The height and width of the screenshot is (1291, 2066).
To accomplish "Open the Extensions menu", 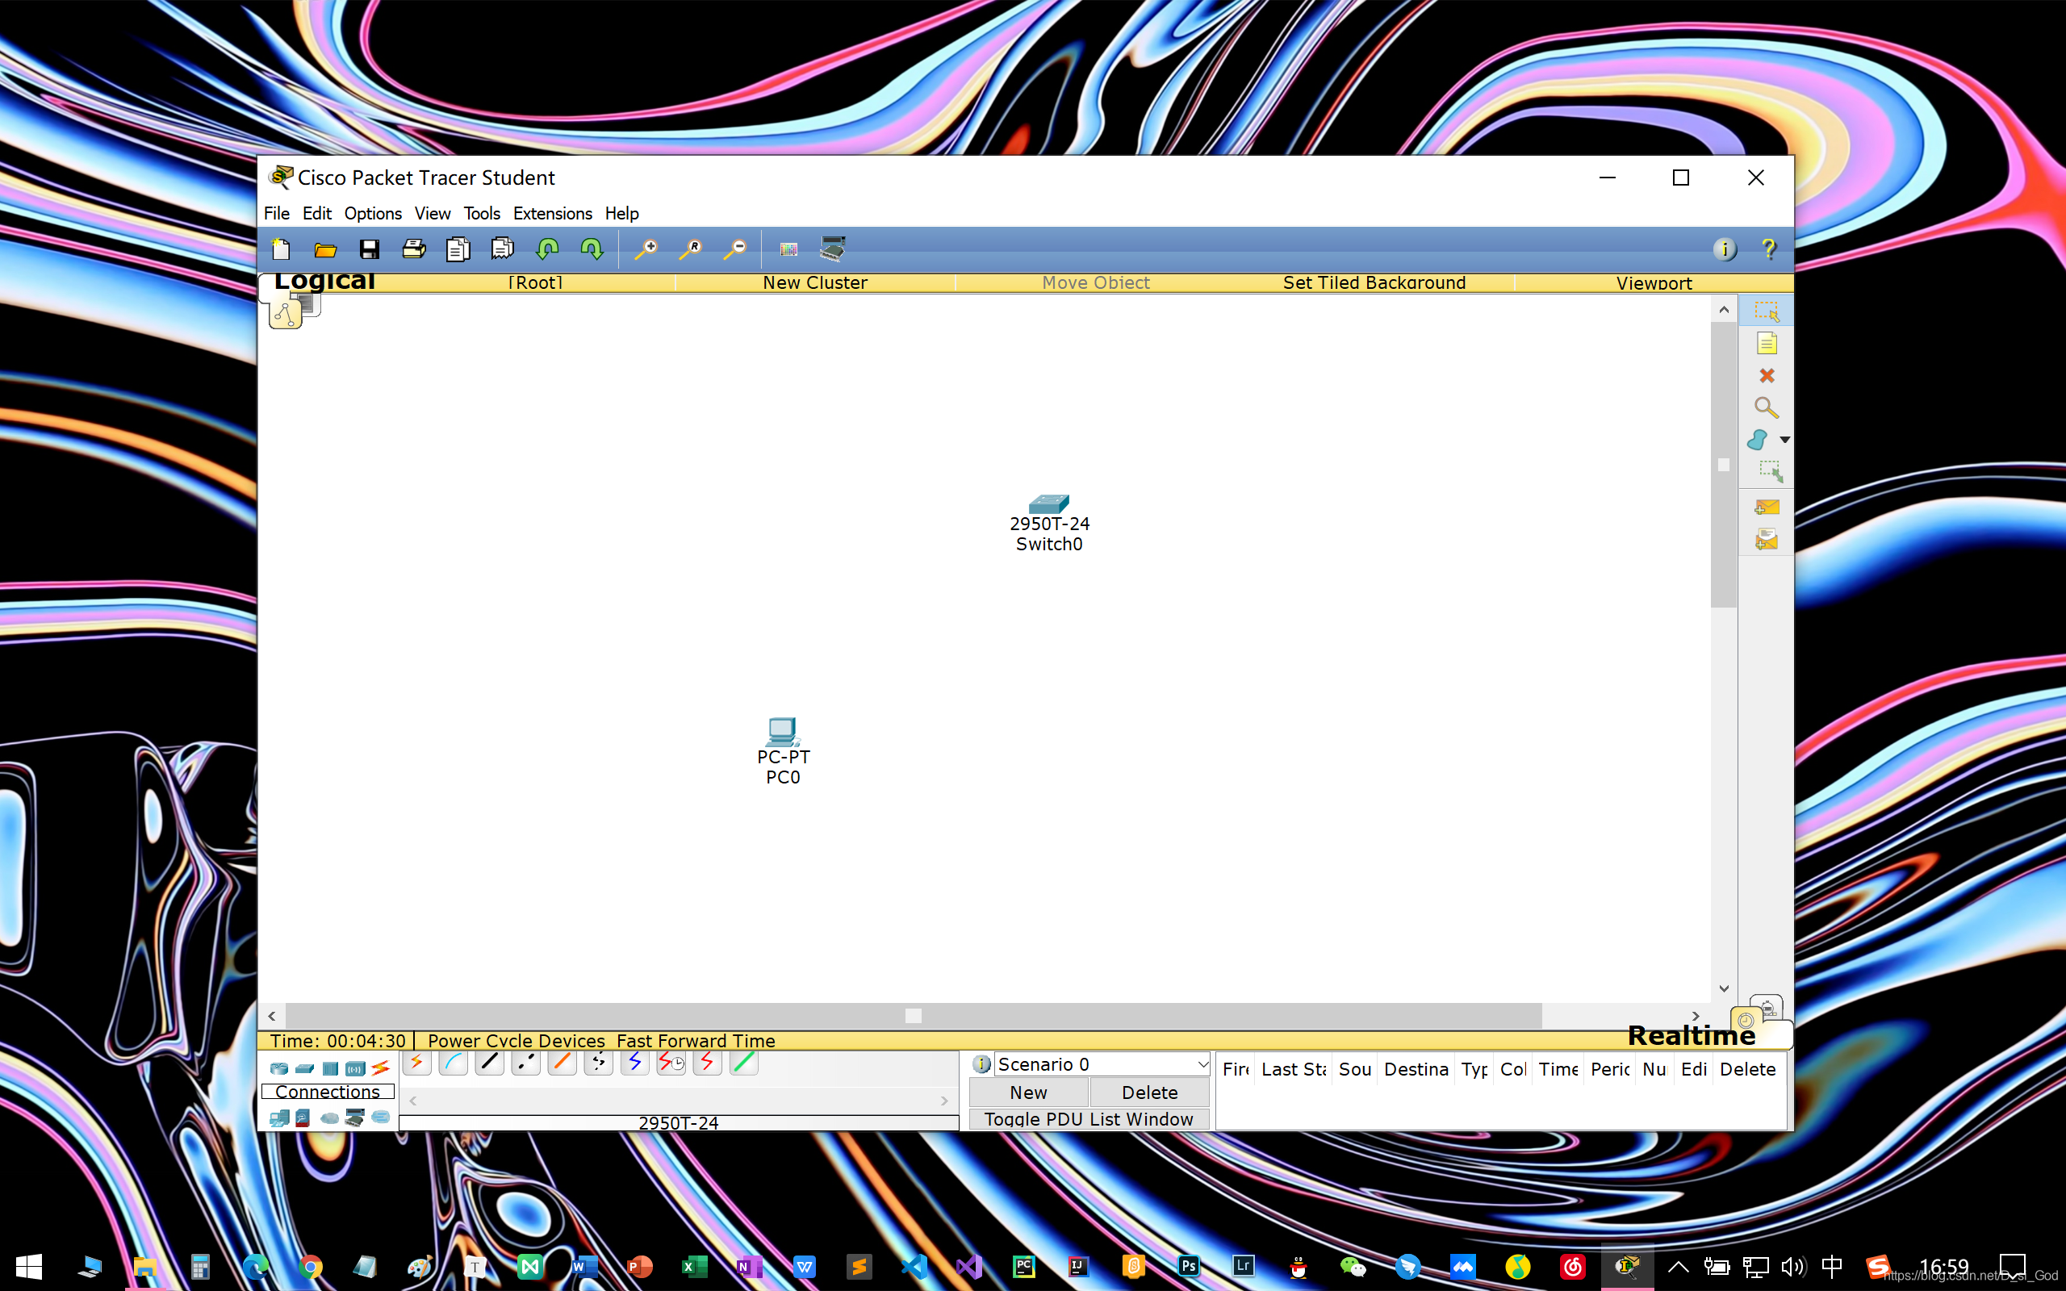I will point(551,214).
